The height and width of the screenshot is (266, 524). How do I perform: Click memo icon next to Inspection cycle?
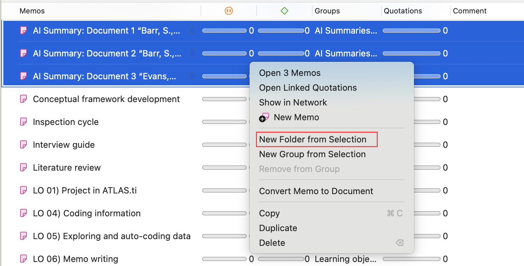click(x=23, y=122)
